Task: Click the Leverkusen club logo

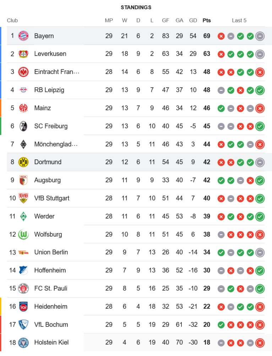Action: (x=23, y=54)
